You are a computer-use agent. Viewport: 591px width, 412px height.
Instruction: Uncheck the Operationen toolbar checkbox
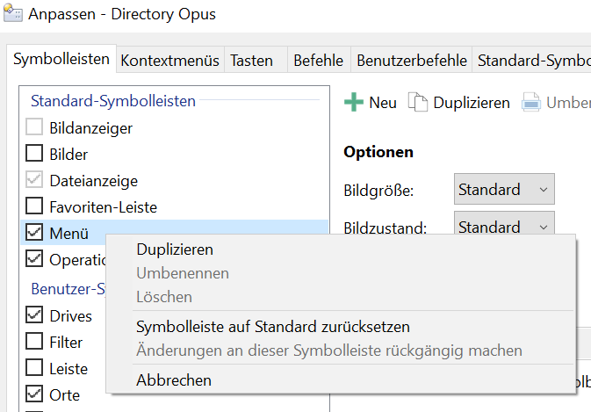pyautogui.click(x=34, y=258)
